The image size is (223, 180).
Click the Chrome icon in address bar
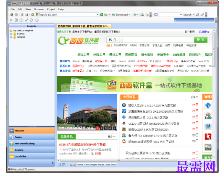coord(37,15)
